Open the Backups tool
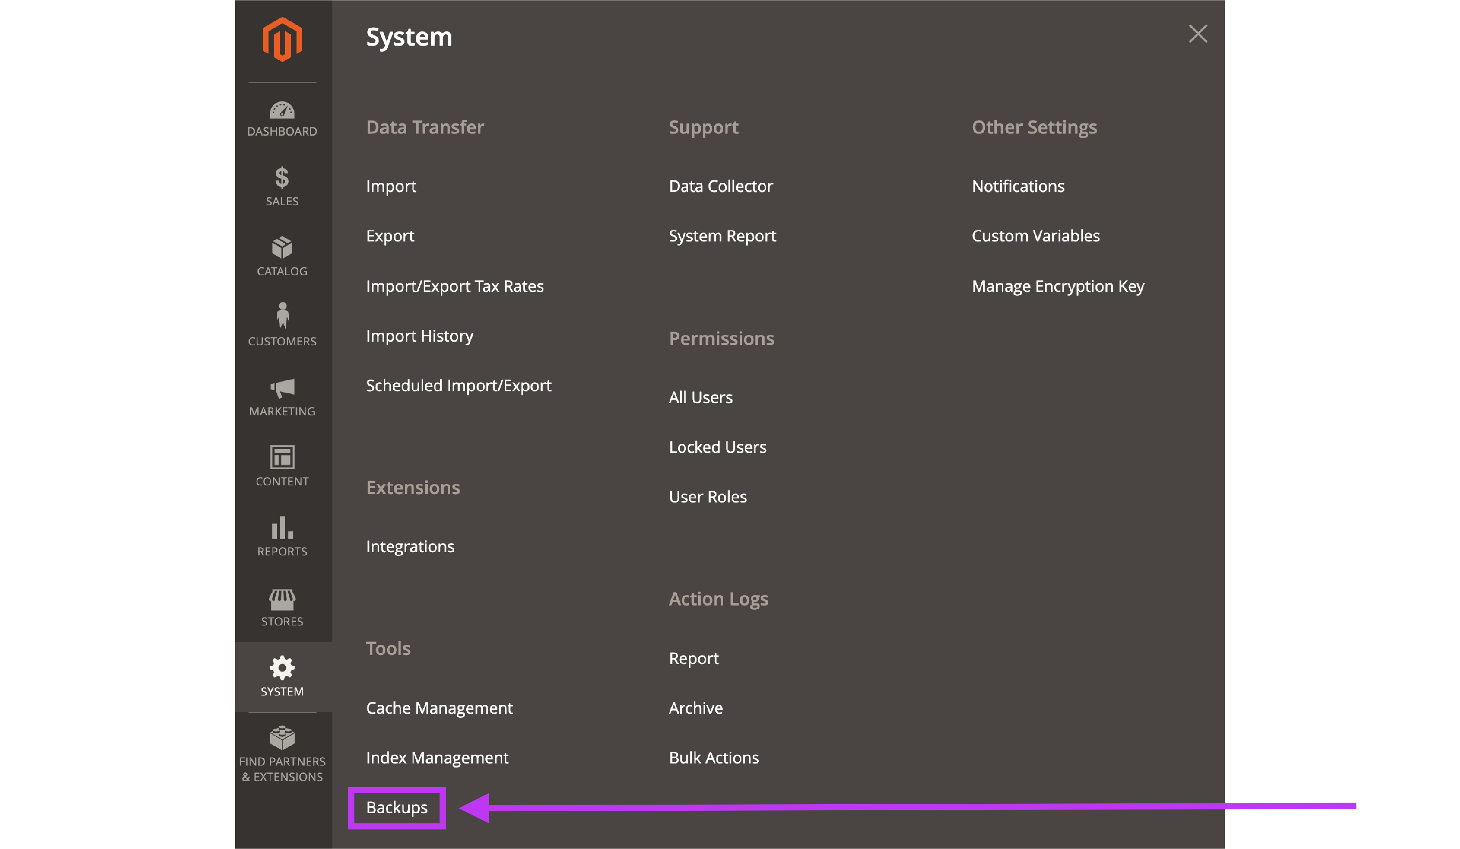 point(397,808)
